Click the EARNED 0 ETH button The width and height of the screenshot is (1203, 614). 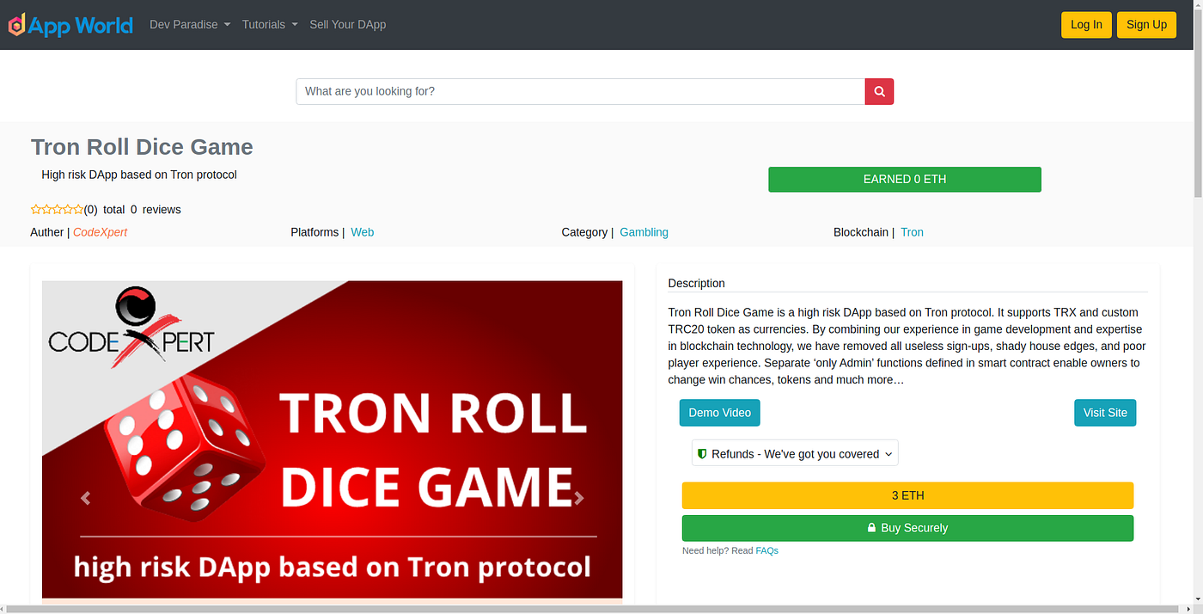point(904,180)
